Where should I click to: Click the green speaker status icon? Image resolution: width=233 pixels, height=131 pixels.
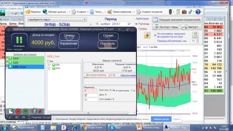tap(16, 117)
